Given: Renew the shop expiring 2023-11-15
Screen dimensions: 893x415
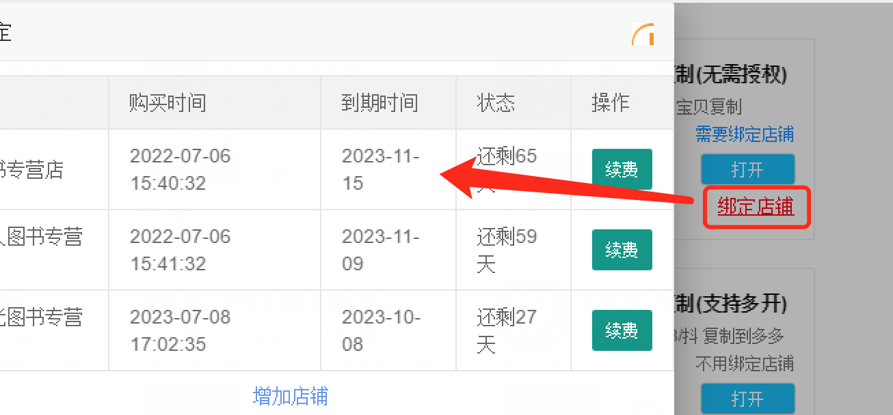Looking at the screenshot, I should (x=622, y=169).
